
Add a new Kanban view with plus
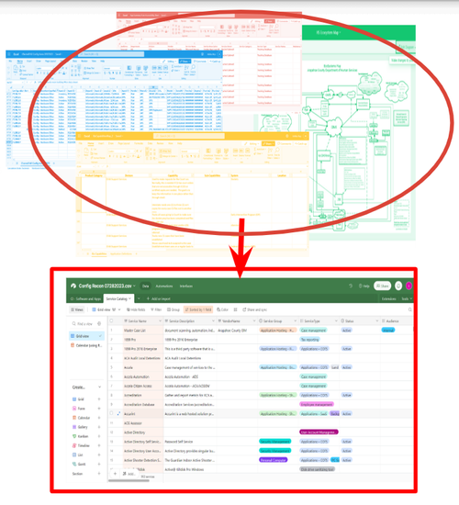click(99, 436)
